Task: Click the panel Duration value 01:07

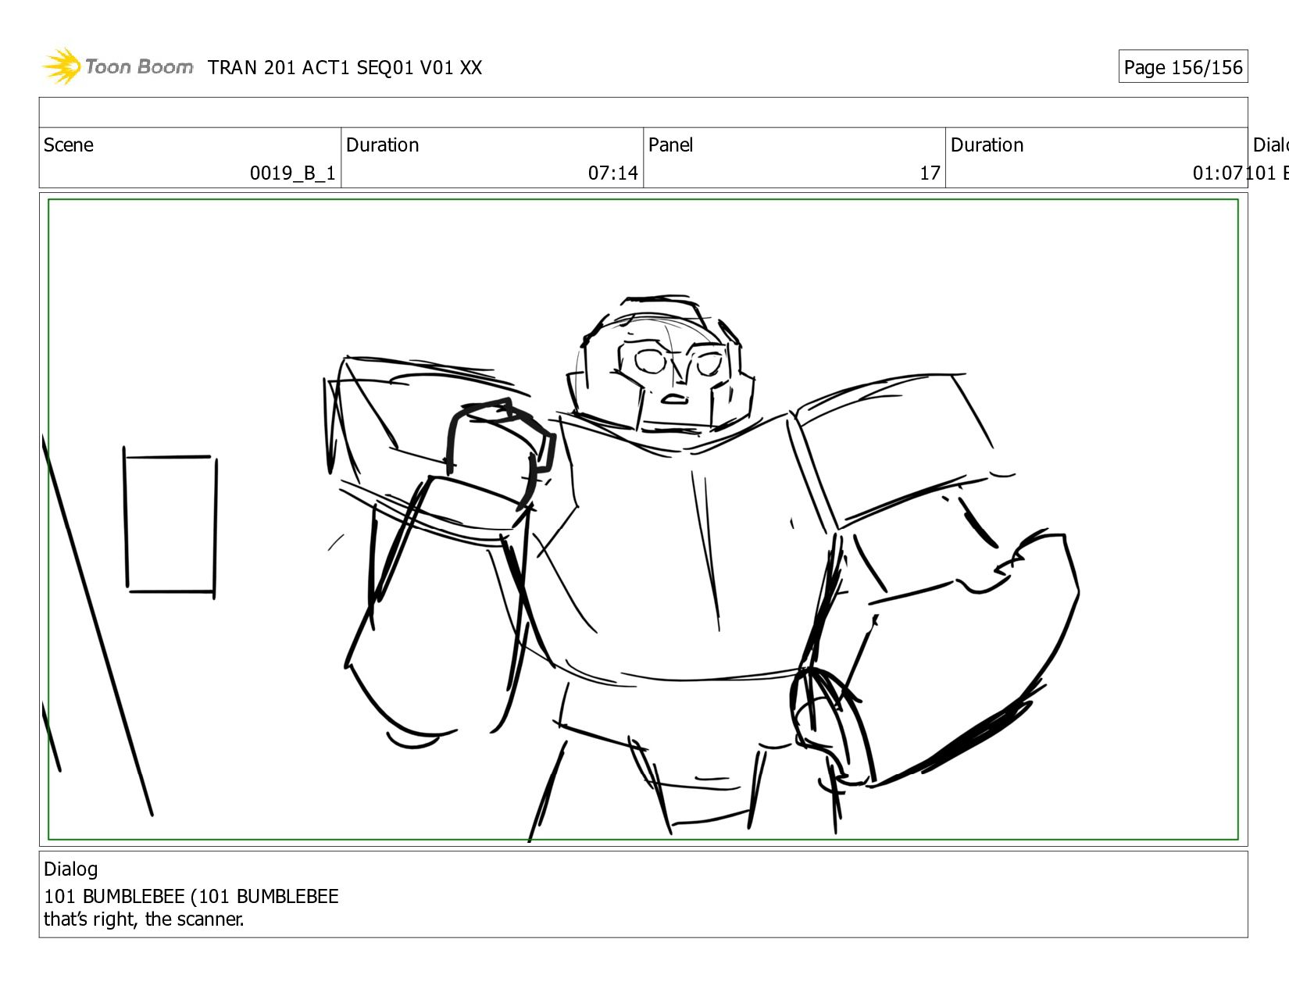Action: 1217,173
